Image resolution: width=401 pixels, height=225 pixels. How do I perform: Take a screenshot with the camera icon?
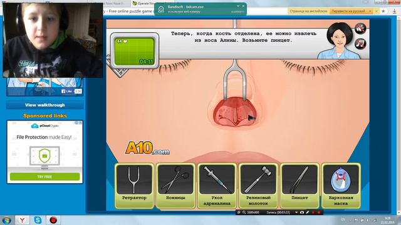tap(302, 212)
